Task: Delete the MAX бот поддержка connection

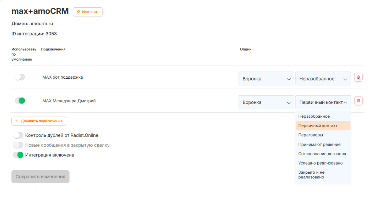Action: click(358, 77)
